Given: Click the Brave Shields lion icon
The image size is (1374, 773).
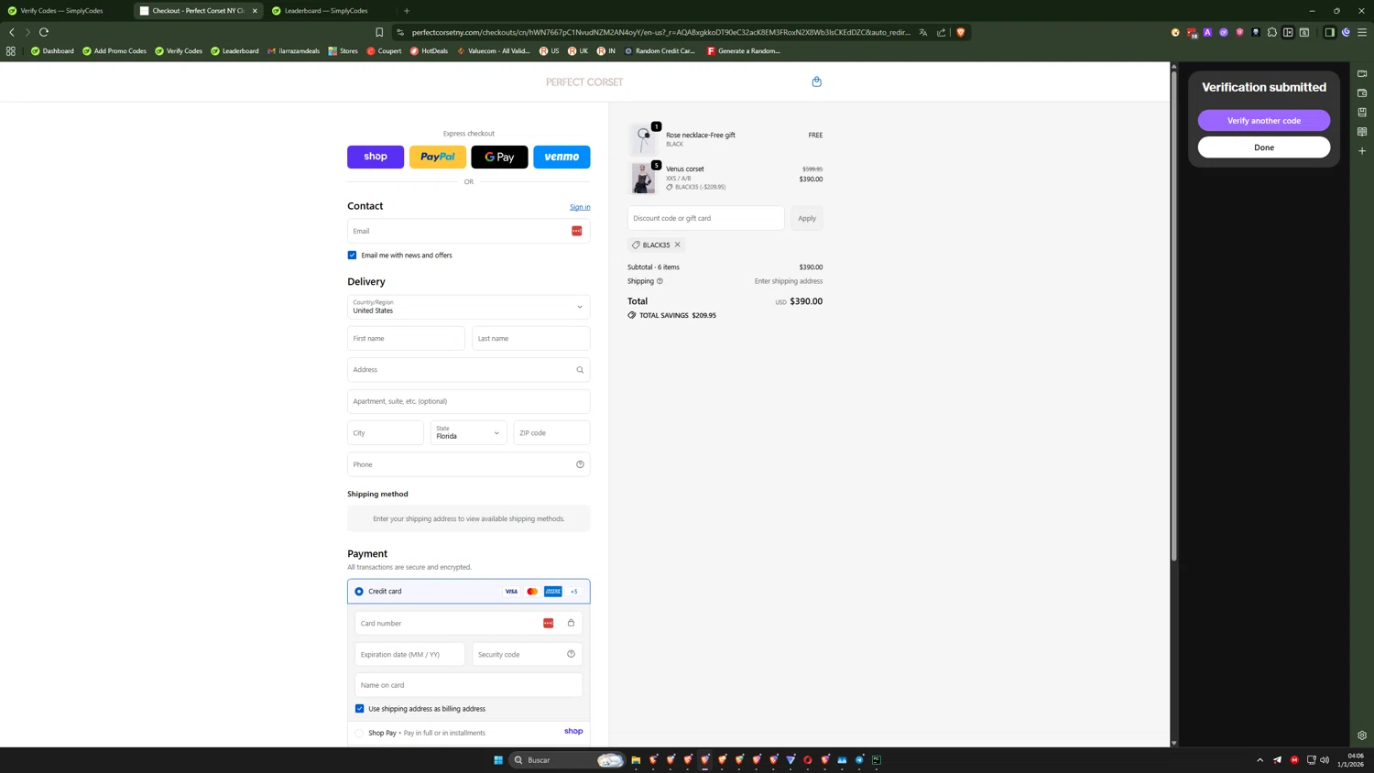Looking at the screenshot, I should point(960,32).
